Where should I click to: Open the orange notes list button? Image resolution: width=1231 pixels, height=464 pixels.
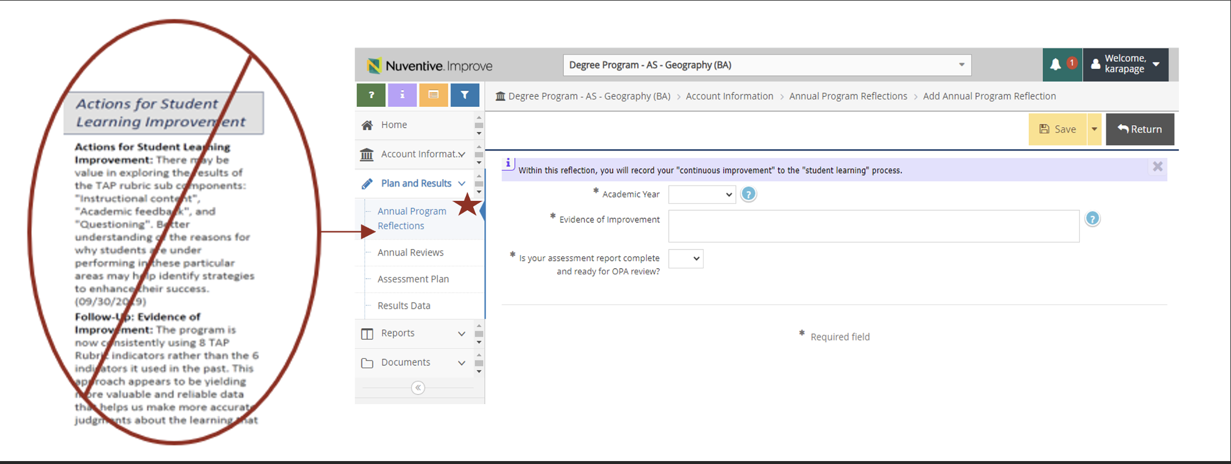(433, 95)
